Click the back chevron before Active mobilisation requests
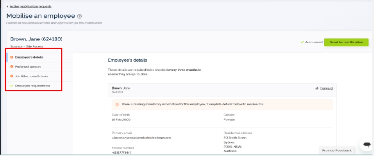This screenshot has width=374, height=156. pyautogui.click(x=8, y=6)
